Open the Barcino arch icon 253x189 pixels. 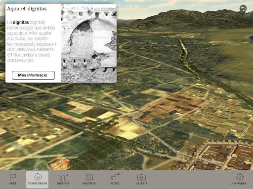click(x=63, y=177)
